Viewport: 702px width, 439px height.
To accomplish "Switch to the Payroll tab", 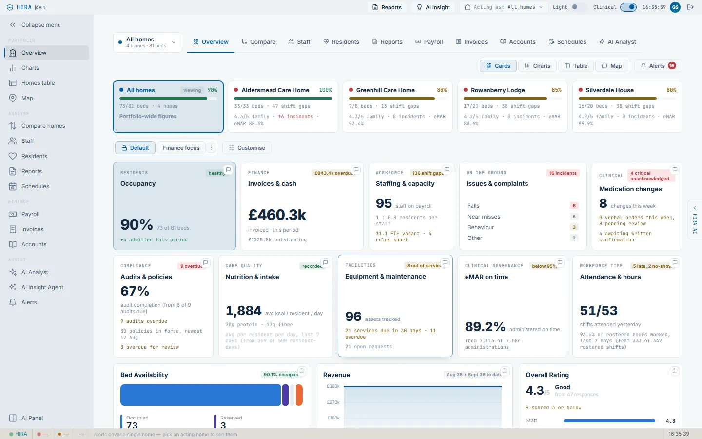I will point(429,42).
